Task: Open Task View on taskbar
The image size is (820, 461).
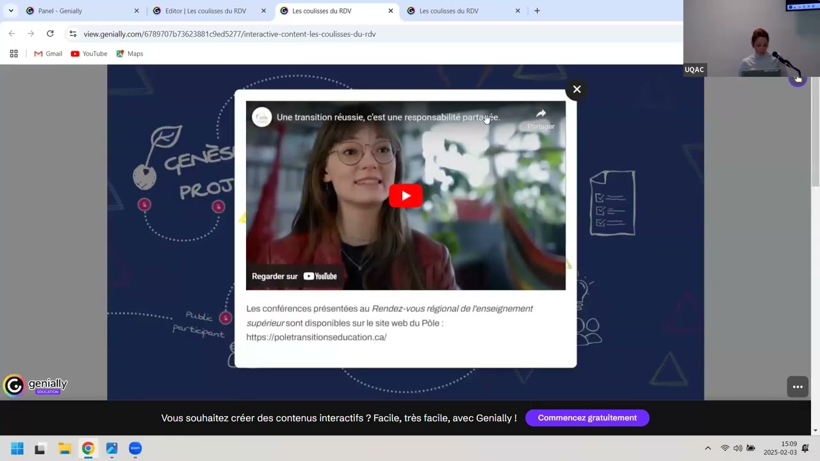Action: 40,448
